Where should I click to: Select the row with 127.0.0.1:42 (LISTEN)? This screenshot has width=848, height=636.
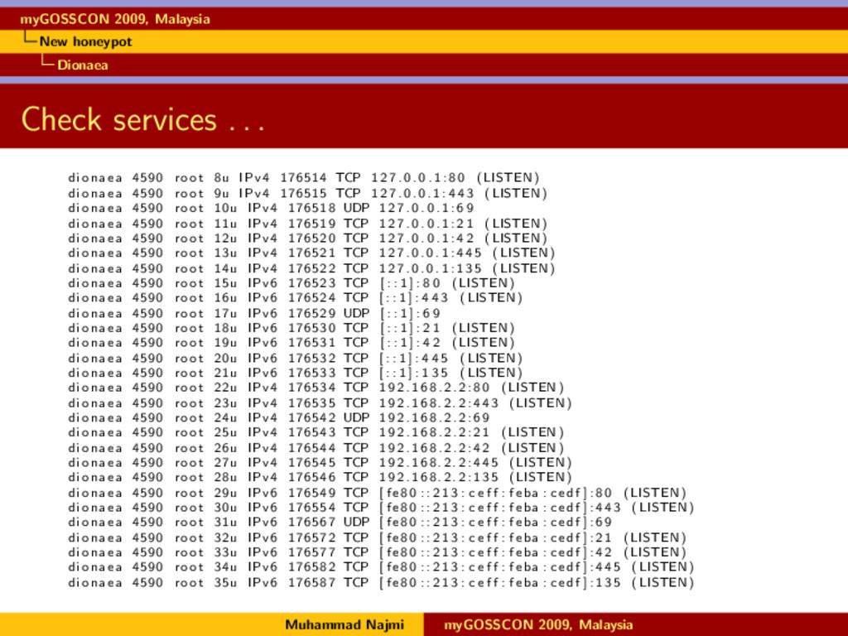click(308, 238)
